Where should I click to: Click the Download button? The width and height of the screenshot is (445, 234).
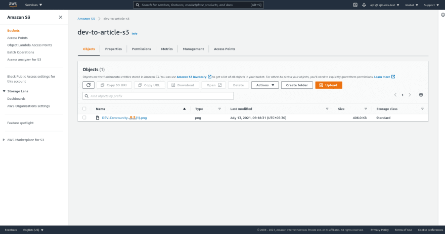tap(183, 85)
